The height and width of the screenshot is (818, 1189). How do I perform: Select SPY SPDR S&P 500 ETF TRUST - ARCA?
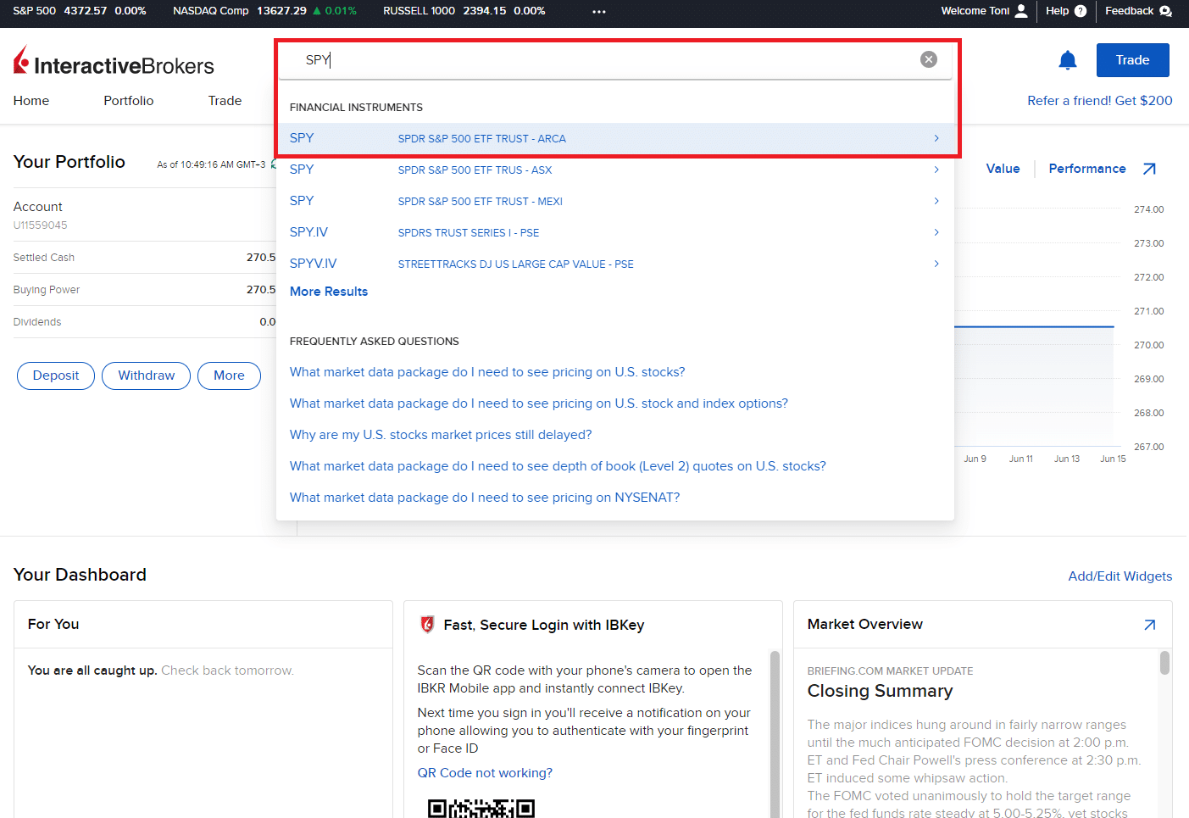[615, 138]
